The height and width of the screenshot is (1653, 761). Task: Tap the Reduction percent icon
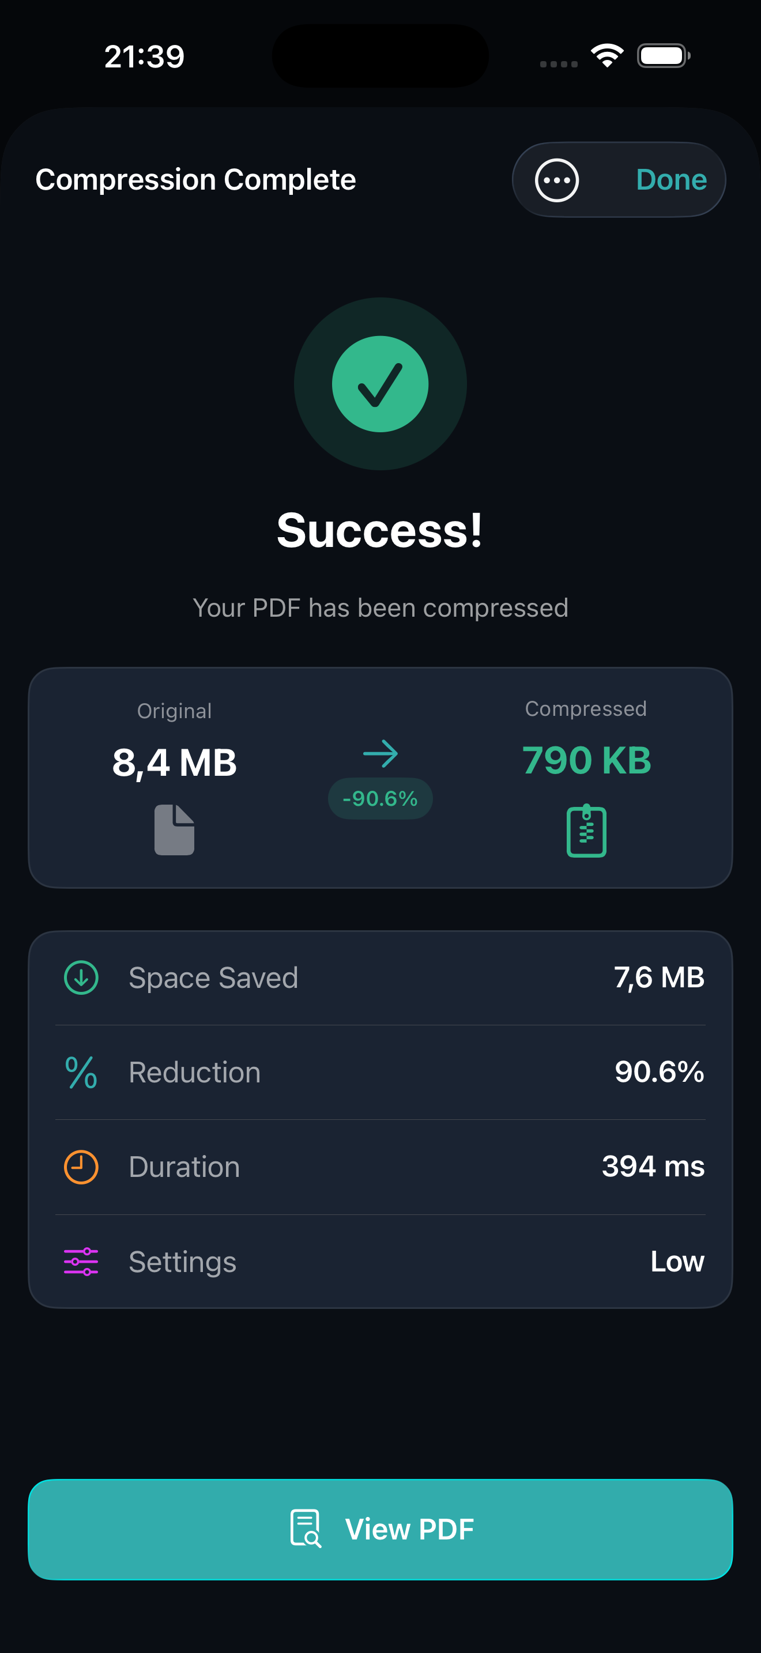click(x=81, y=1072)
